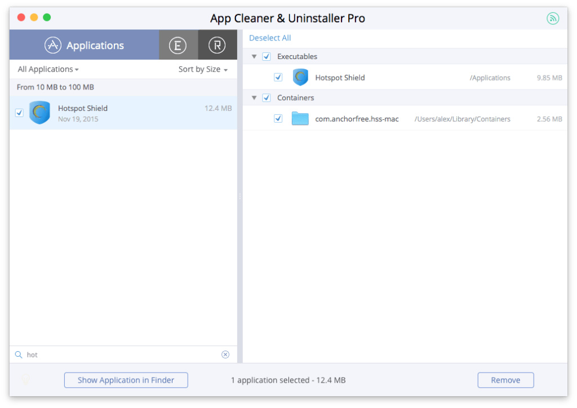Click the /Users/alex/Library/Containers path
The height and width of the screenshot is (408, 577).
tap(463, 119)
